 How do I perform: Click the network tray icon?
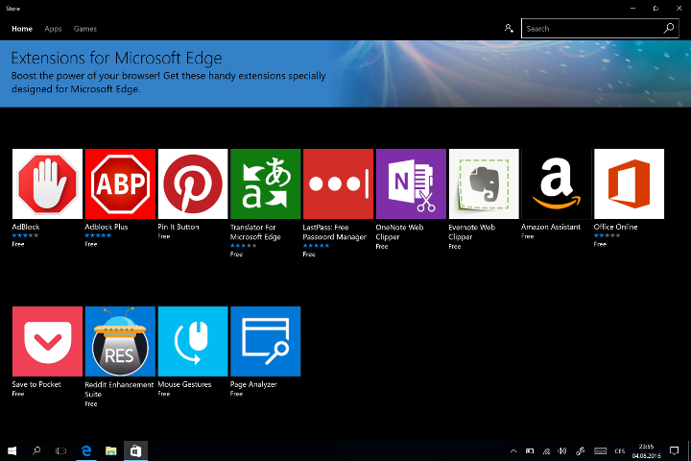coord(546,450)
